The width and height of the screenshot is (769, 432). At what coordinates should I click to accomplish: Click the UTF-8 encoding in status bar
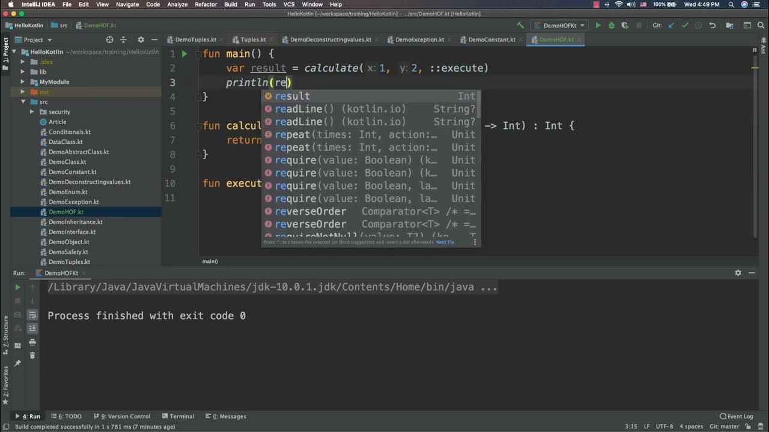[664, 427]
